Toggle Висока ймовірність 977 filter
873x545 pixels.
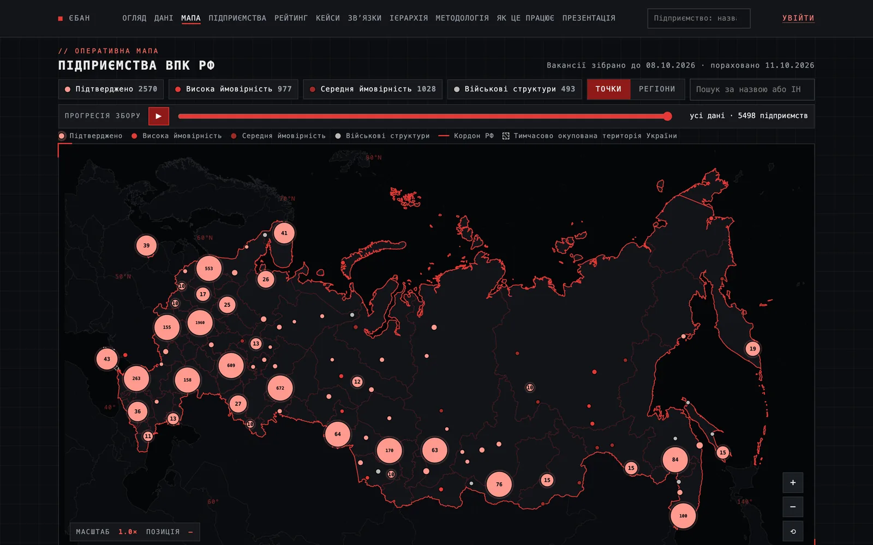pyautogui.click(x=233, y=89)
